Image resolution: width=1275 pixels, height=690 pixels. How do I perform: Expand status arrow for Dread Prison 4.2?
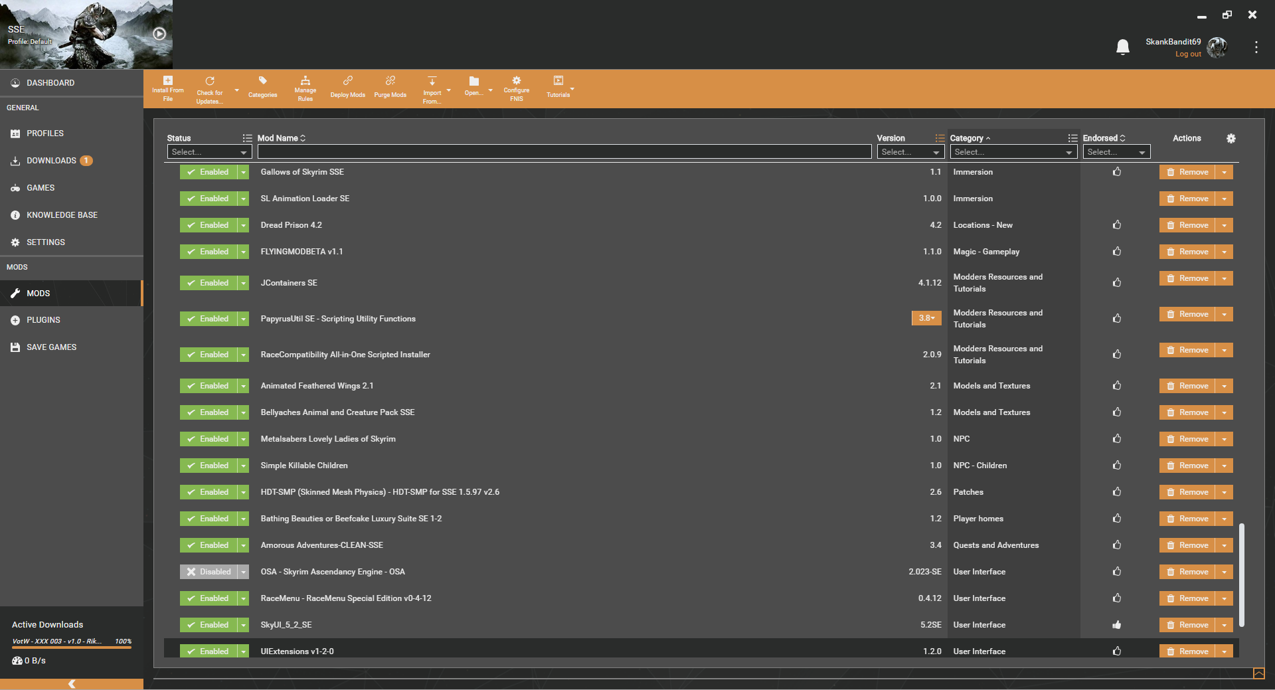pyautogui.click(x=244, y=225)
